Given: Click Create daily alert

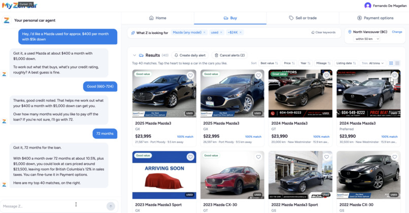Looking at the screenshot, I should point(190,55).
